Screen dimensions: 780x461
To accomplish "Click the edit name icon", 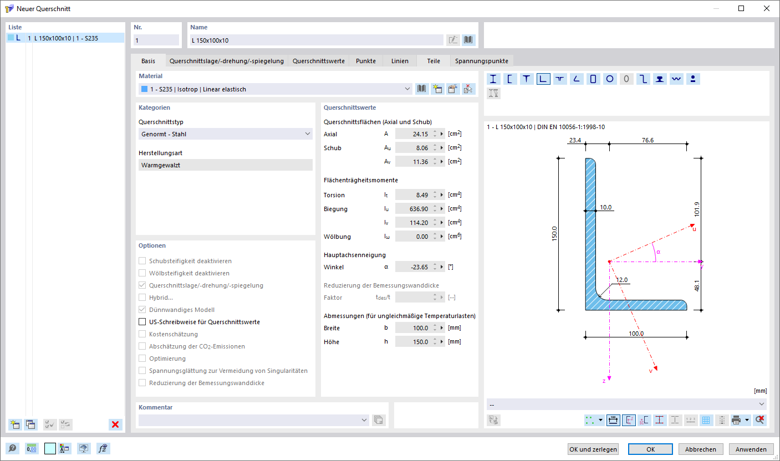I will (x=453, y=40).
